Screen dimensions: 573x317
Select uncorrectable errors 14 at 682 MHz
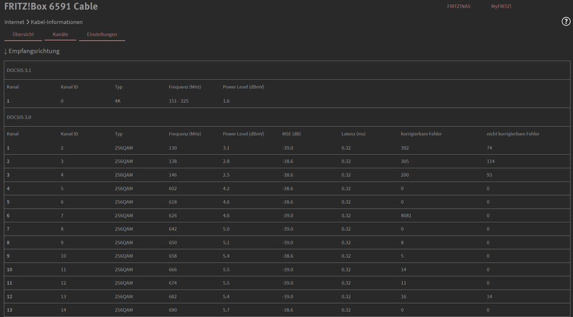pyautogui.click(x=489, y=296)
